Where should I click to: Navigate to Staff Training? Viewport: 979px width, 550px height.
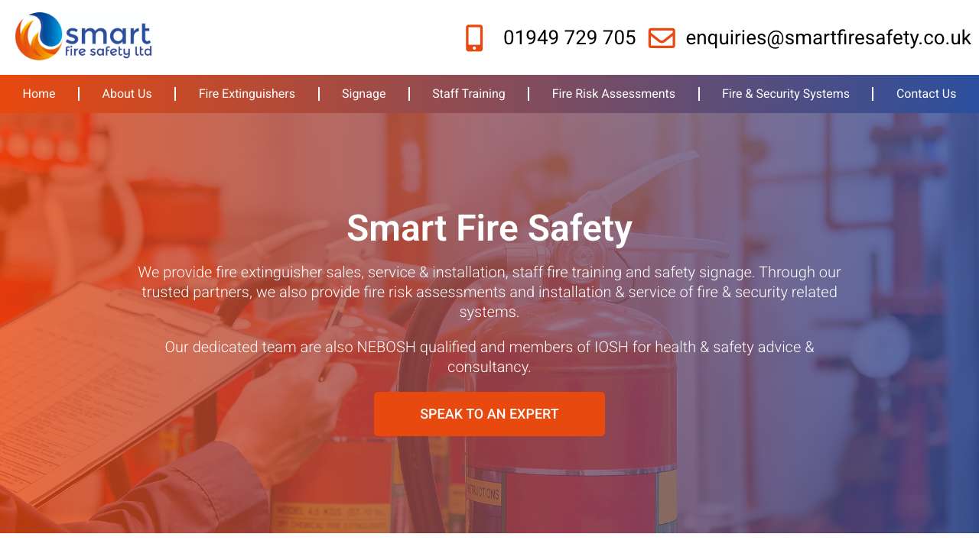469,94
